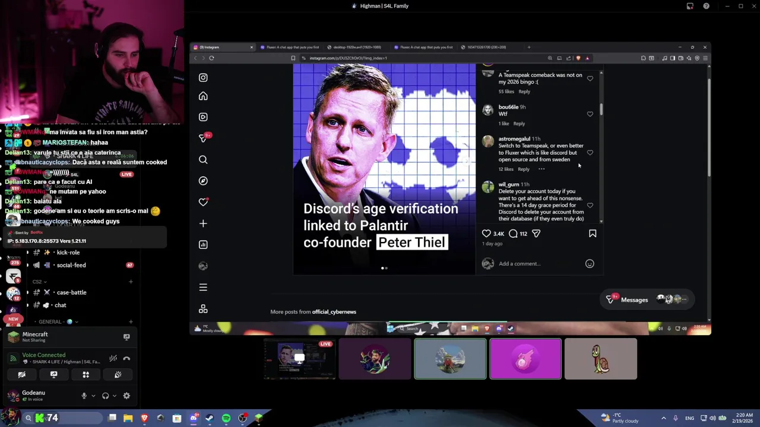Like wil_gurn's comment

[x=590, y=205]
